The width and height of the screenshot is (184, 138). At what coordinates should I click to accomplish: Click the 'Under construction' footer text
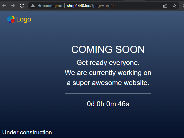[x=27, y=132]
